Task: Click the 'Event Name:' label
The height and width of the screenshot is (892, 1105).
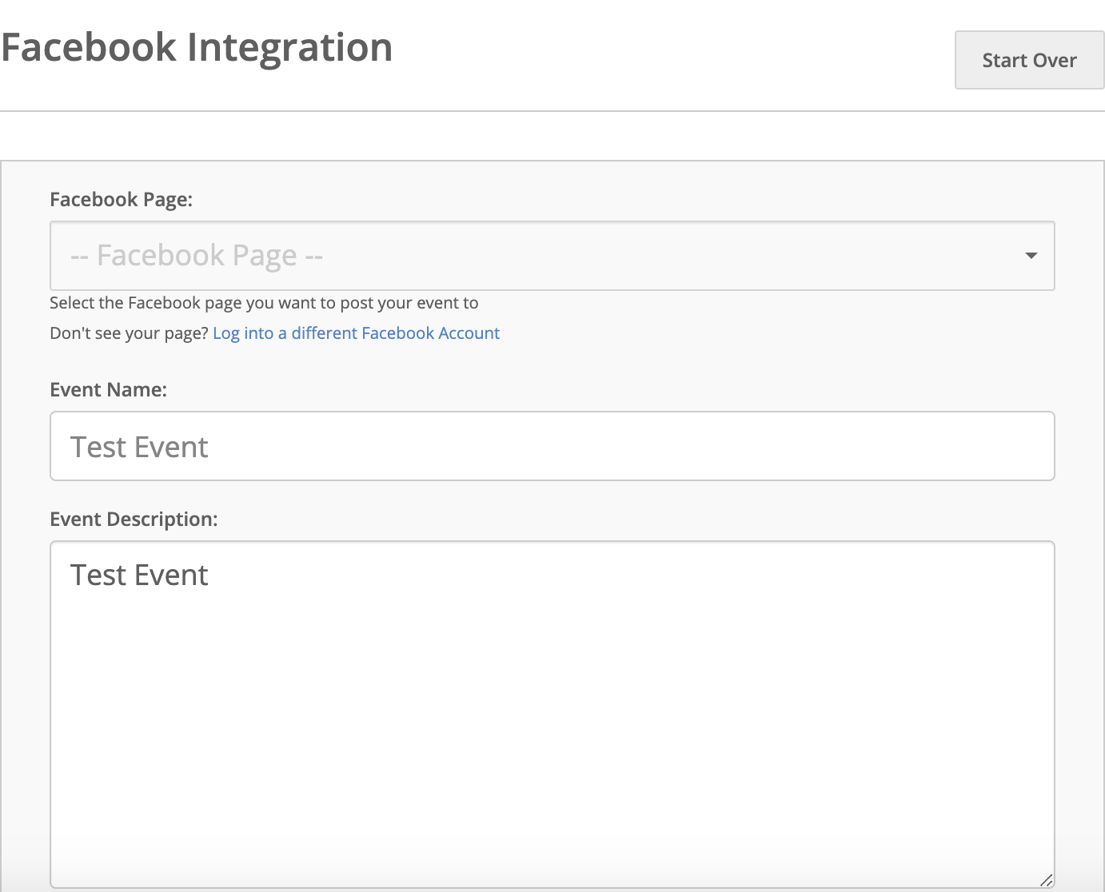Action: pos(109,389)
